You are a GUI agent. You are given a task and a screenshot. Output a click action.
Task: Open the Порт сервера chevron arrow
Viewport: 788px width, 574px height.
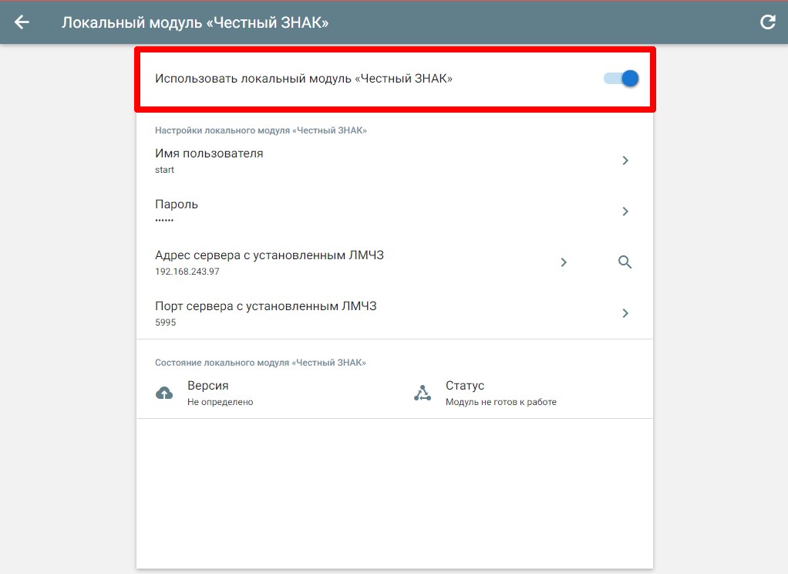point(625,313)
